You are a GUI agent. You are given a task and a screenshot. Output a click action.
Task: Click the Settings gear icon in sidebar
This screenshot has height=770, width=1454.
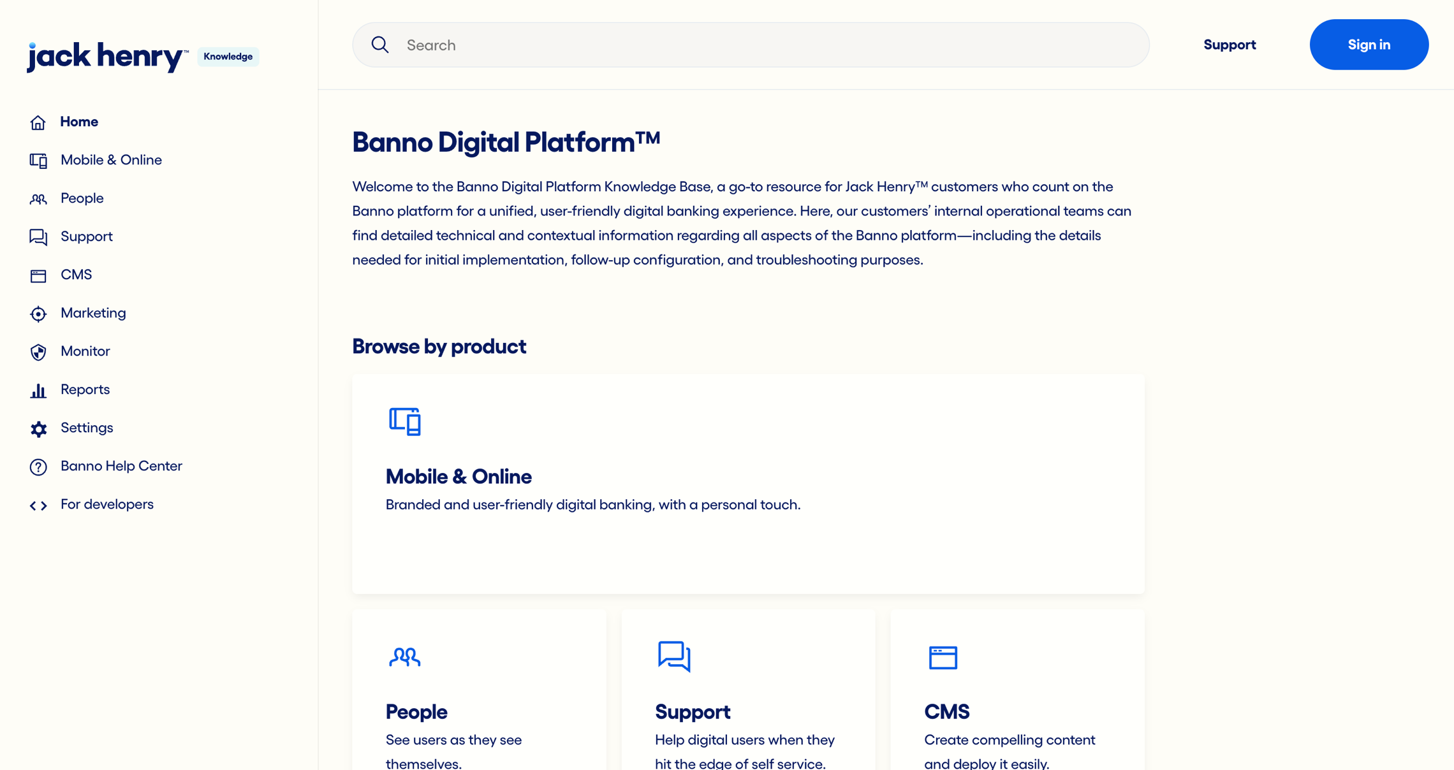point(38,428)
